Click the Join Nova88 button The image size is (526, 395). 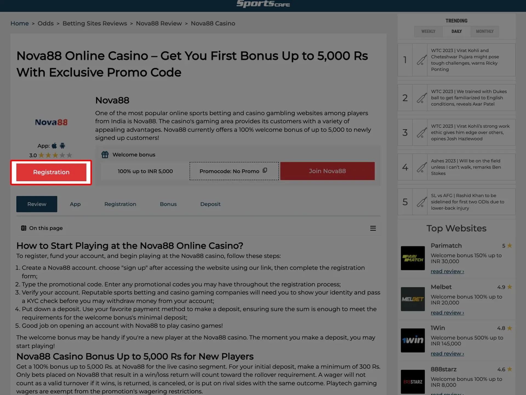pyautogui.click(x=327, y=171)
